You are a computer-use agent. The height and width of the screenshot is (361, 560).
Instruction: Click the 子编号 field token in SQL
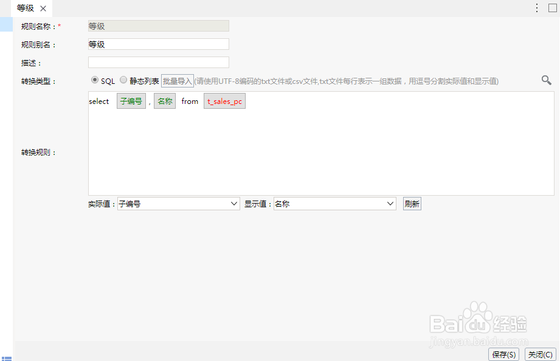coord(131,101)
